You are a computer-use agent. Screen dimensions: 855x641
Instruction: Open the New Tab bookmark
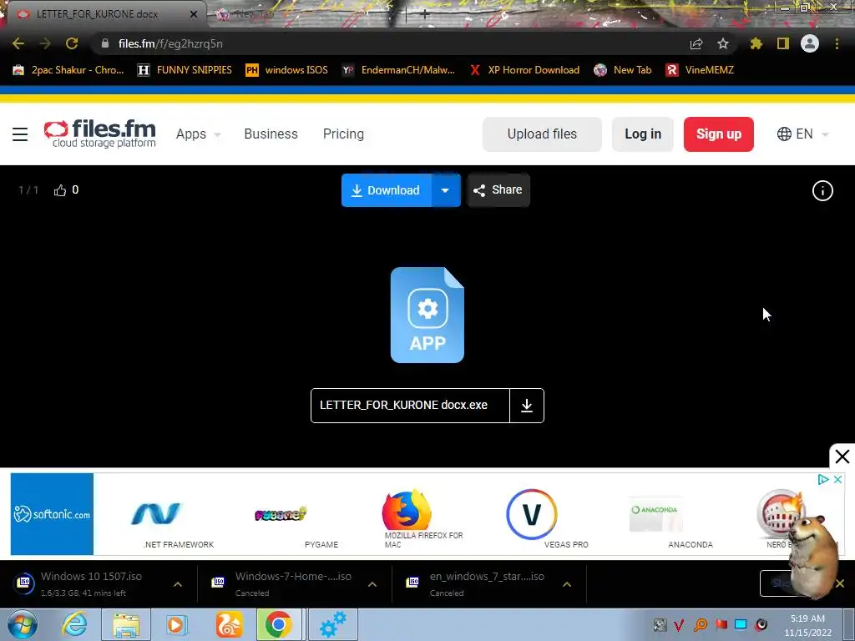pos(623,70)
